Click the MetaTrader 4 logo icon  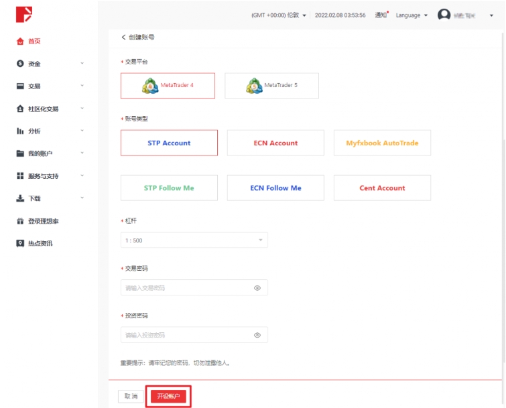[150, 86]
